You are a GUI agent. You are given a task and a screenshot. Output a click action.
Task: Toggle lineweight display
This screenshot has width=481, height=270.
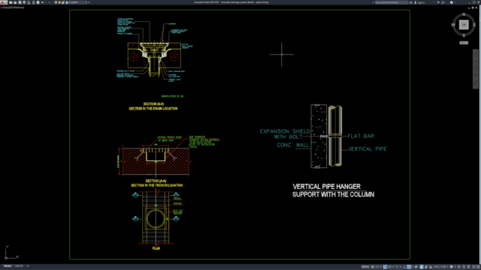[x=416, y=267]
